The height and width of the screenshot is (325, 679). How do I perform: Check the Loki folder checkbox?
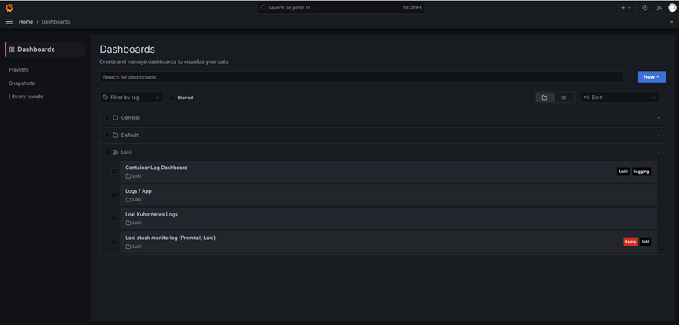(107, 153)
